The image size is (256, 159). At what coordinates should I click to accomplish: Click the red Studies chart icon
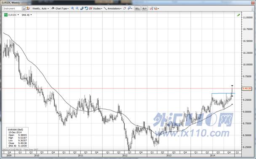point(91,8)
